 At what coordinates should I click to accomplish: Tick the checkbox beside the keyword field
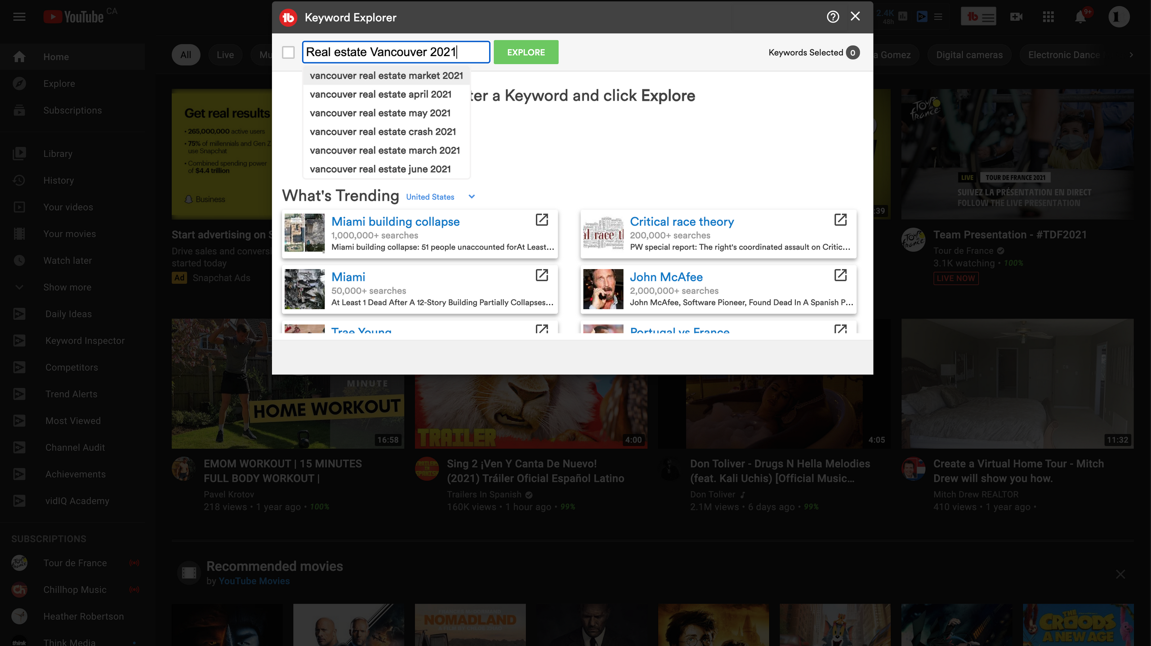[288, 52]
